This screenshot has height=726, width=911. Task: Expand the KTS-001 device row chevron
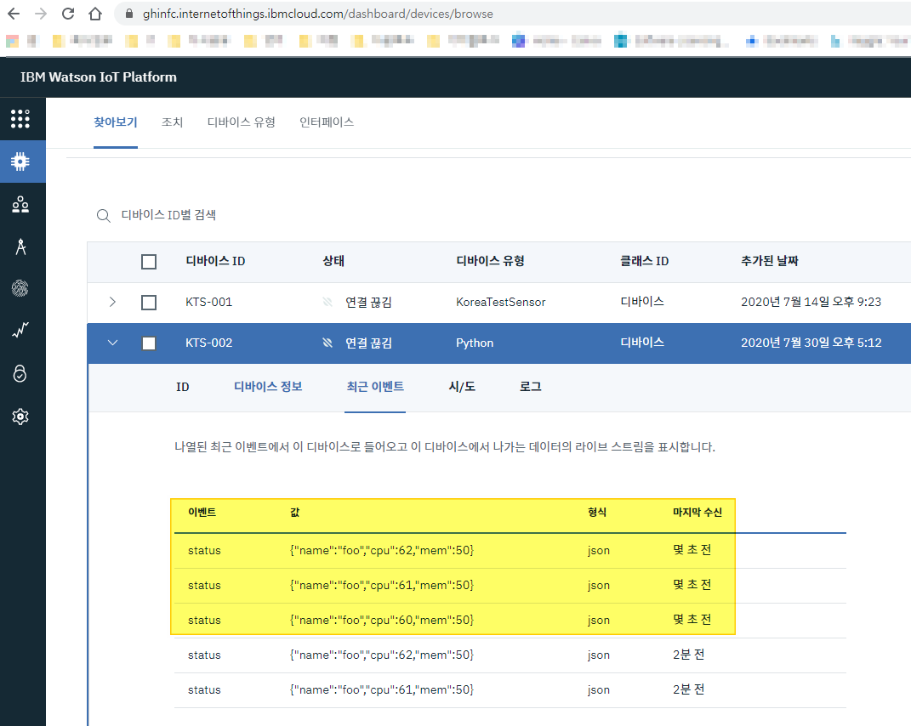click(113, 302)
